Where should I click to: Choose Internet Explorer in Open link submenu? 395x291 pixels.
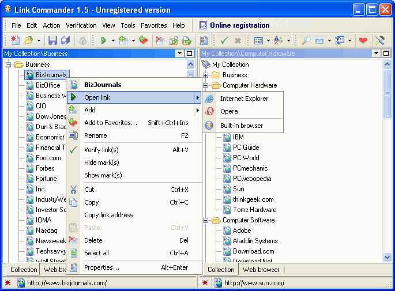[x=243, y=99]
